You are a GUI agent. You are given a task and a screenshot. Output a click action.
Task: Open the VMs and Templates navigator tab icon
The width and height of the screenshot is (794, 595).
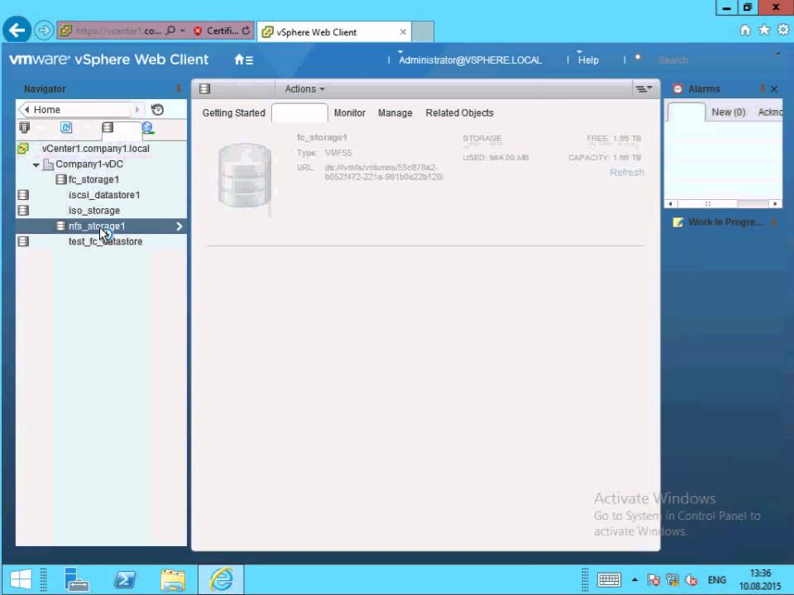pos(66,127)
